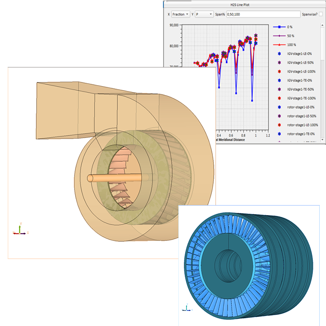Enable the Spanwise checkbox
This screenshot has width=326, height=326.
[321, 14]
